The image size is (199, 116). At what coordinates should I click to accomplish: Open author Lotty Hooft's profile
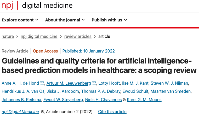click(x=109, y=83)
